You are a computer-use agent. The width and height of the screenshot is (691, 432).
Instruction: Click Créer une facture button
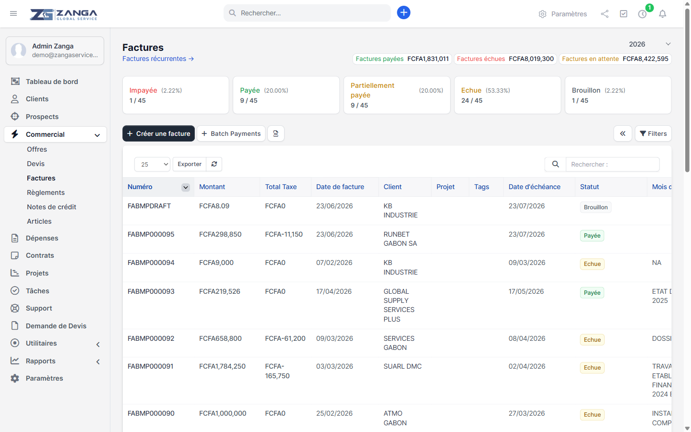[x=158, y=133]
